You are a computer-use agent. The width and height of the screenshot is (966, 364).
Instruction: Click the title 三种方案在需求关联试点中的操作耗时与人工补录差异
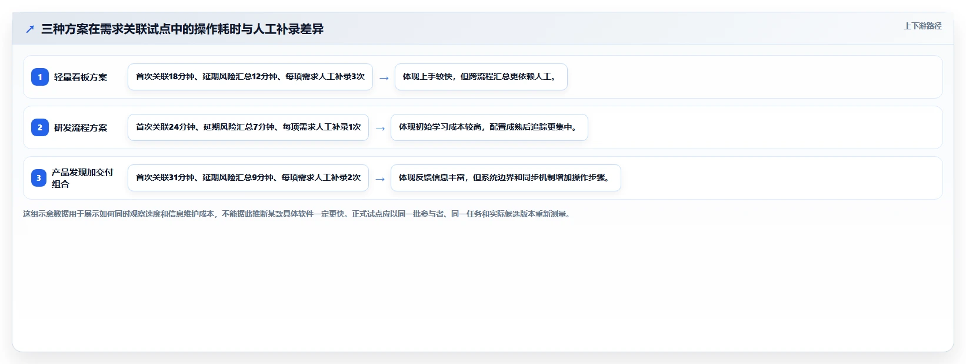pyautogui.click(x=182, y=29)
